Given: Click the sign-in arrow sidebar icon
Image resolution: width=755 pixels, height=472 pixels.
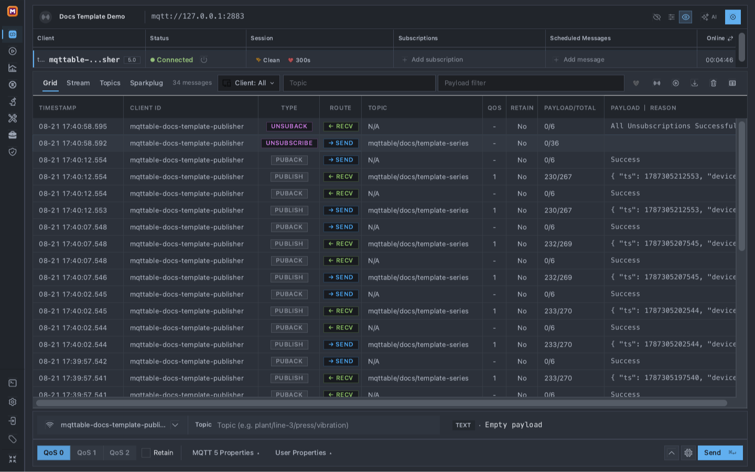Looking at the screenshot, I should pos(13,421).
